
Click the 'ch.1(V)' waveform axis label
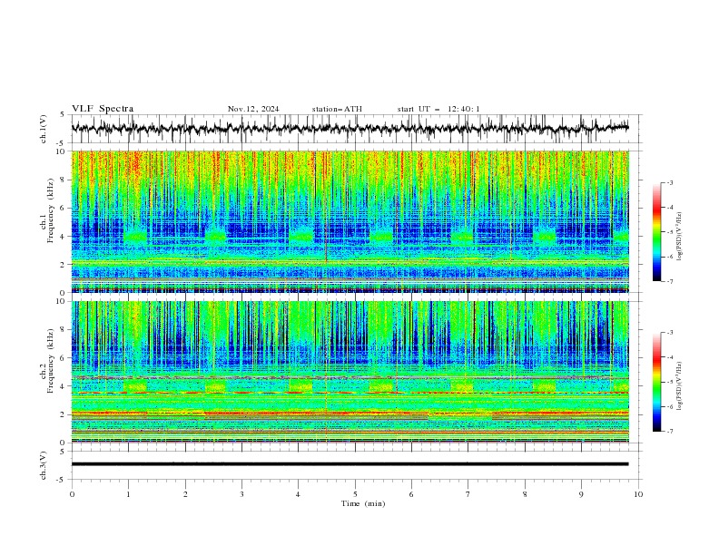point(44,129)
